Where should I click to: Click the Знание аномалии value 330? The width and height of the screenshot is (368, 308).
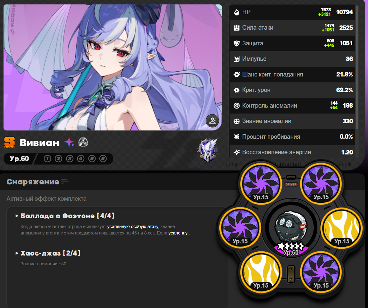348,121
